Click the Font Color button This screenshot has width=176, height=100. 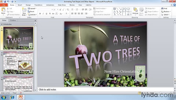tap(66, 14)
